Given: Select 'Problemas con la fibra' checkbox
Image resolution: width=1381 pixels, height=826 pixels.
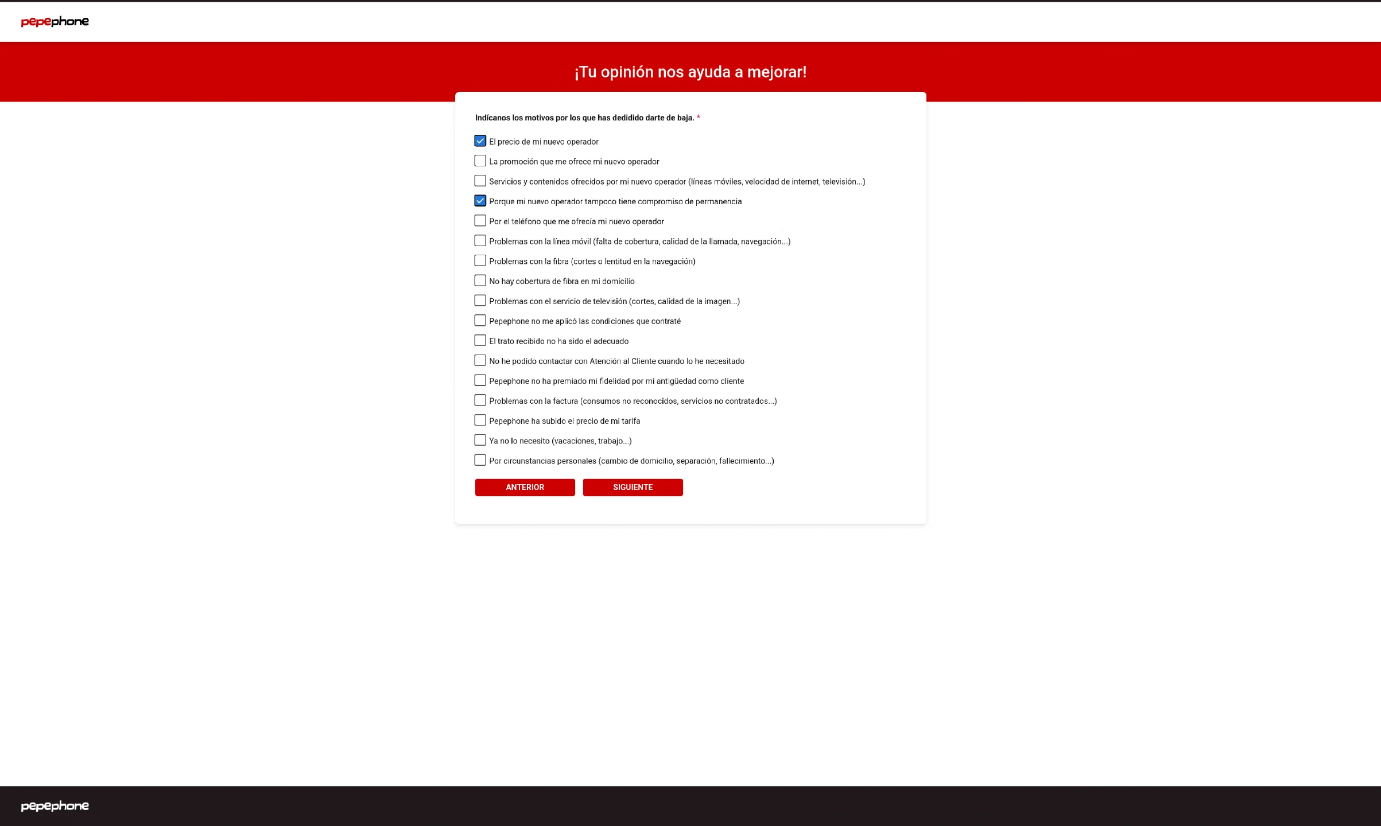Looking at the screenshot, I should click(x=480, y=261).
